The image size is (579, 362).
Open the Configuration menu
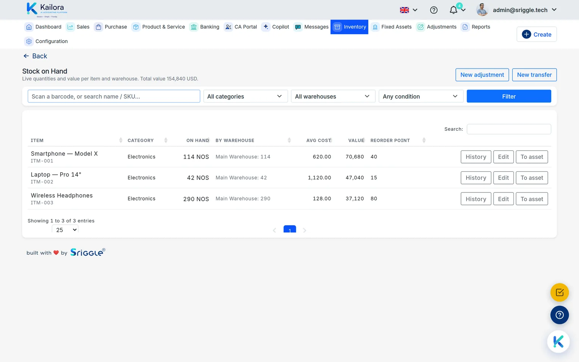[x=46, y=41]
